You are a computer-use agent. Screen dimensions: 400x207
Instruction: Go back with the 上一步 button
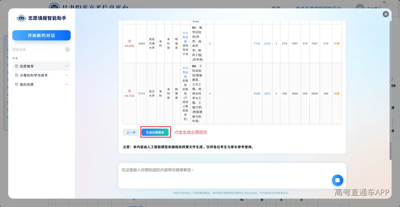point(131,132)
